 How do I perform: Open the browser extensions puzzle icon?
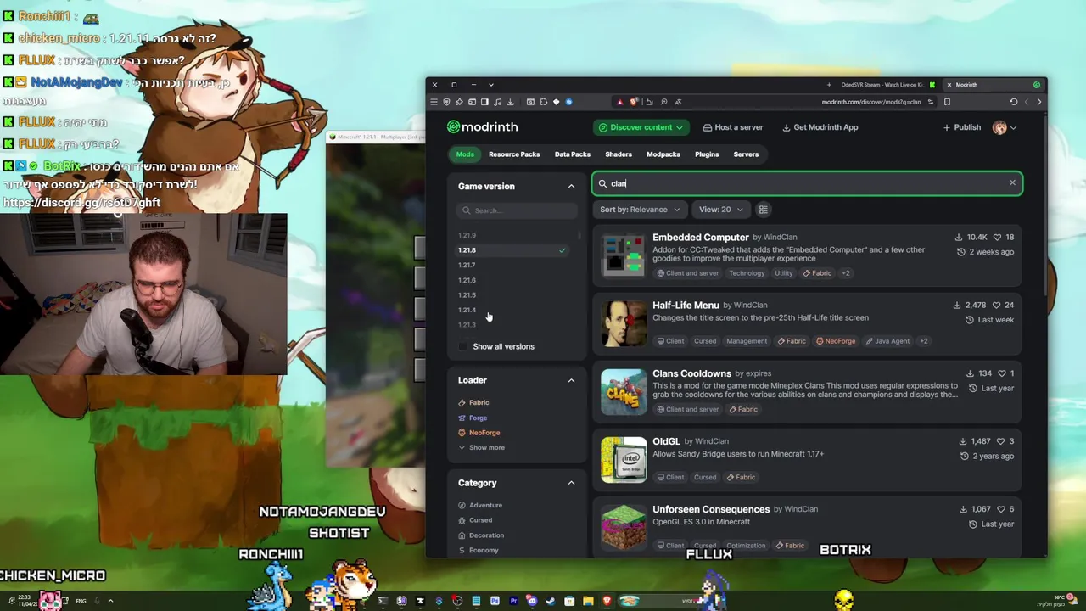pos(543,102)
